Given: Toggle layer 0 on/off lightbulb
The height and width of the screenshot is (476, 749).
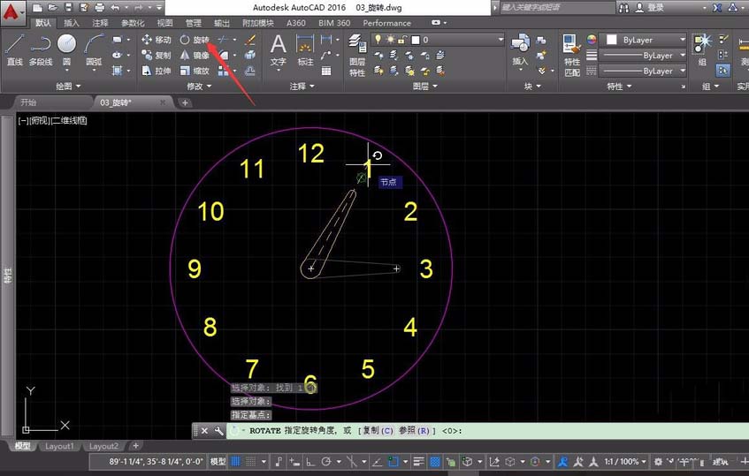Looking at the screenshot, I should [378, 40].
